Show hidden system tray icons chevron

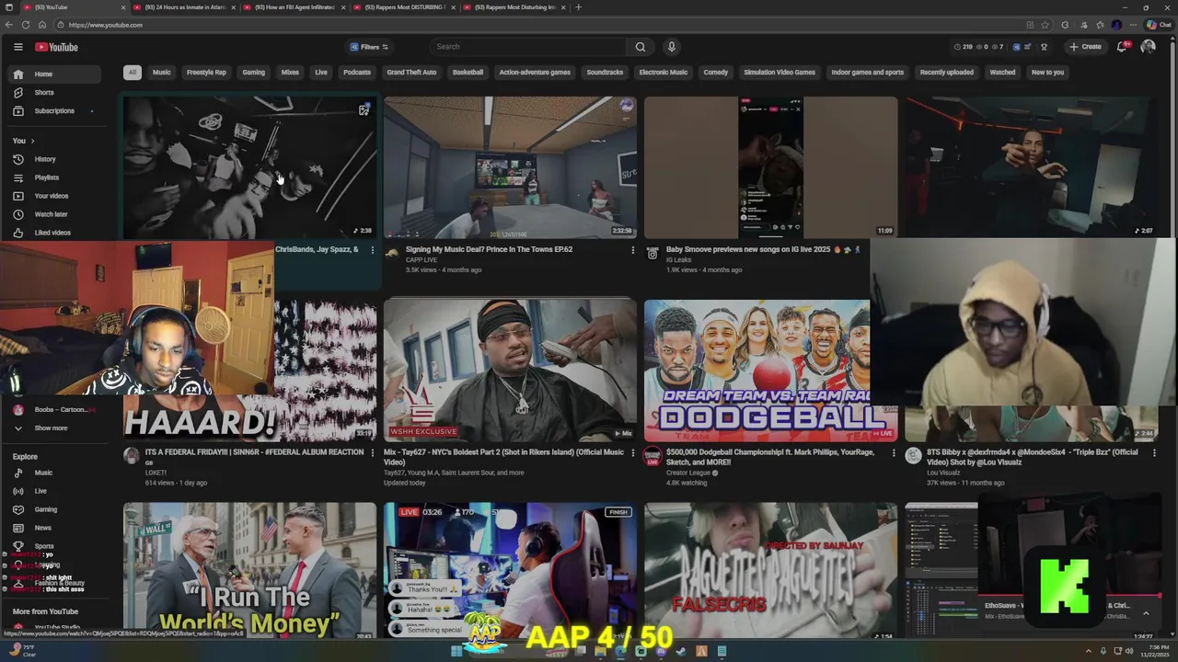coord(1089,651)
